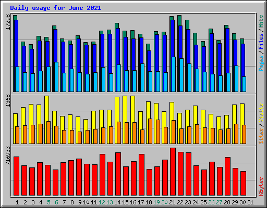Click the red KBytes bar for day 14

118,174
